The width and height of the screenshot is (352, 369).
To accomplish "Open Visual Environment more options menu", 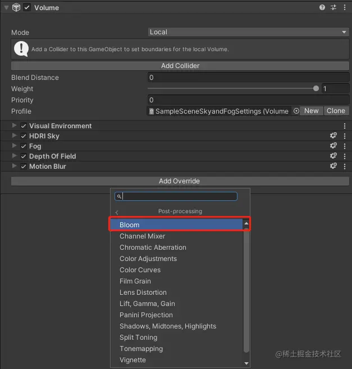I will [x=345, y=126].
